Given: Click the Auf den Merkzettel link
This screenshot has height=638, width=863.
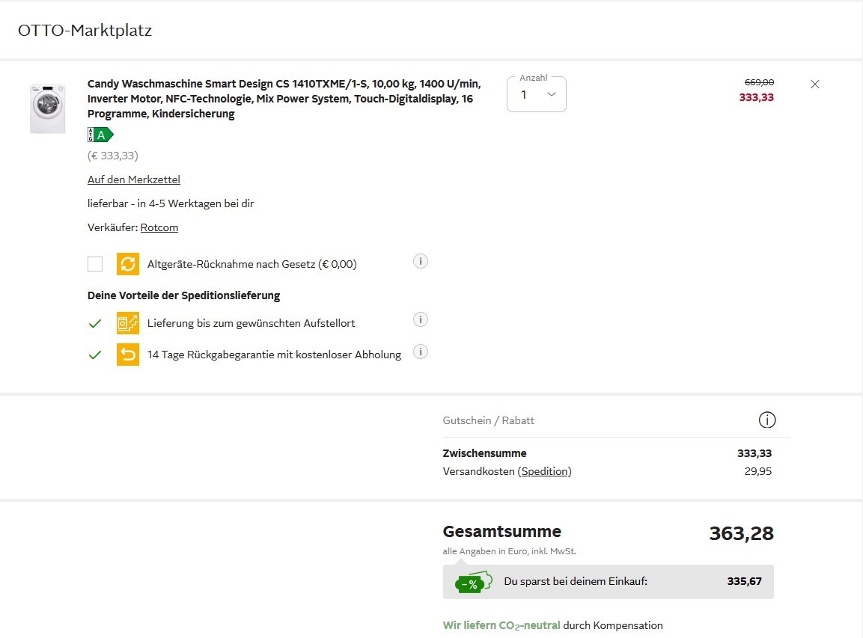Looking at the screenshot, I should coord(134,180).
